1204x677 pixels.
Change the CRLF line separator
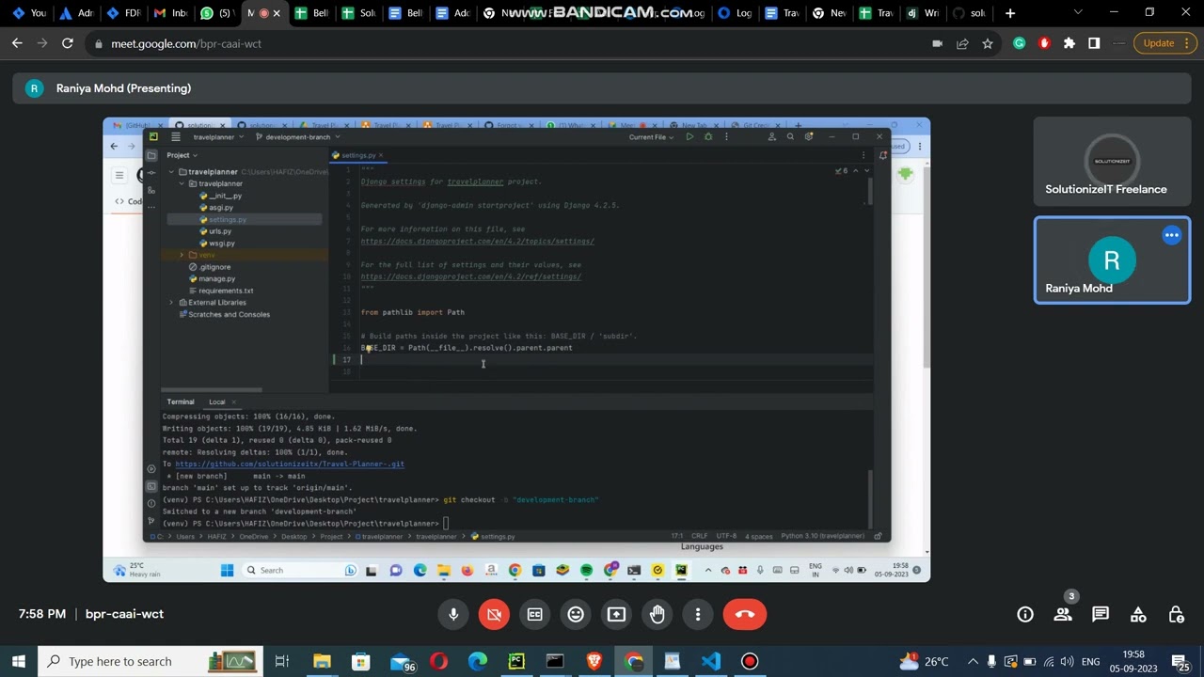(x=700, y=536)
